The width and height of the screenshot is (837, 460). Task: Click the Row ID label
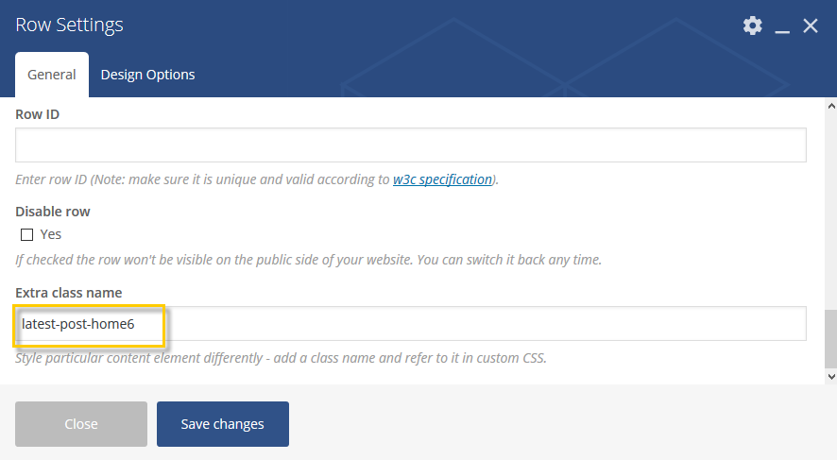tap(38, 114)
